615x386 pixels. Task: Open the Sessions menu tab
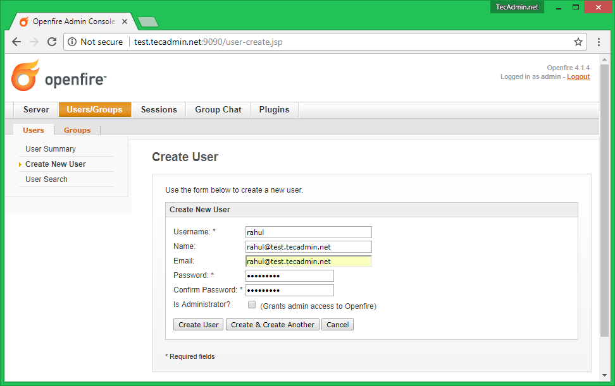(x=159, y=110)
